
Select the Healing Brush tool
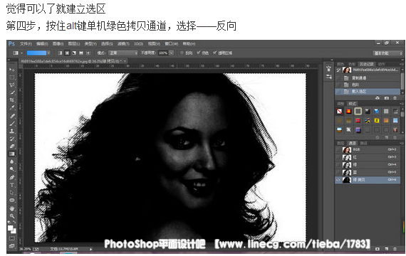click(12, 116)
